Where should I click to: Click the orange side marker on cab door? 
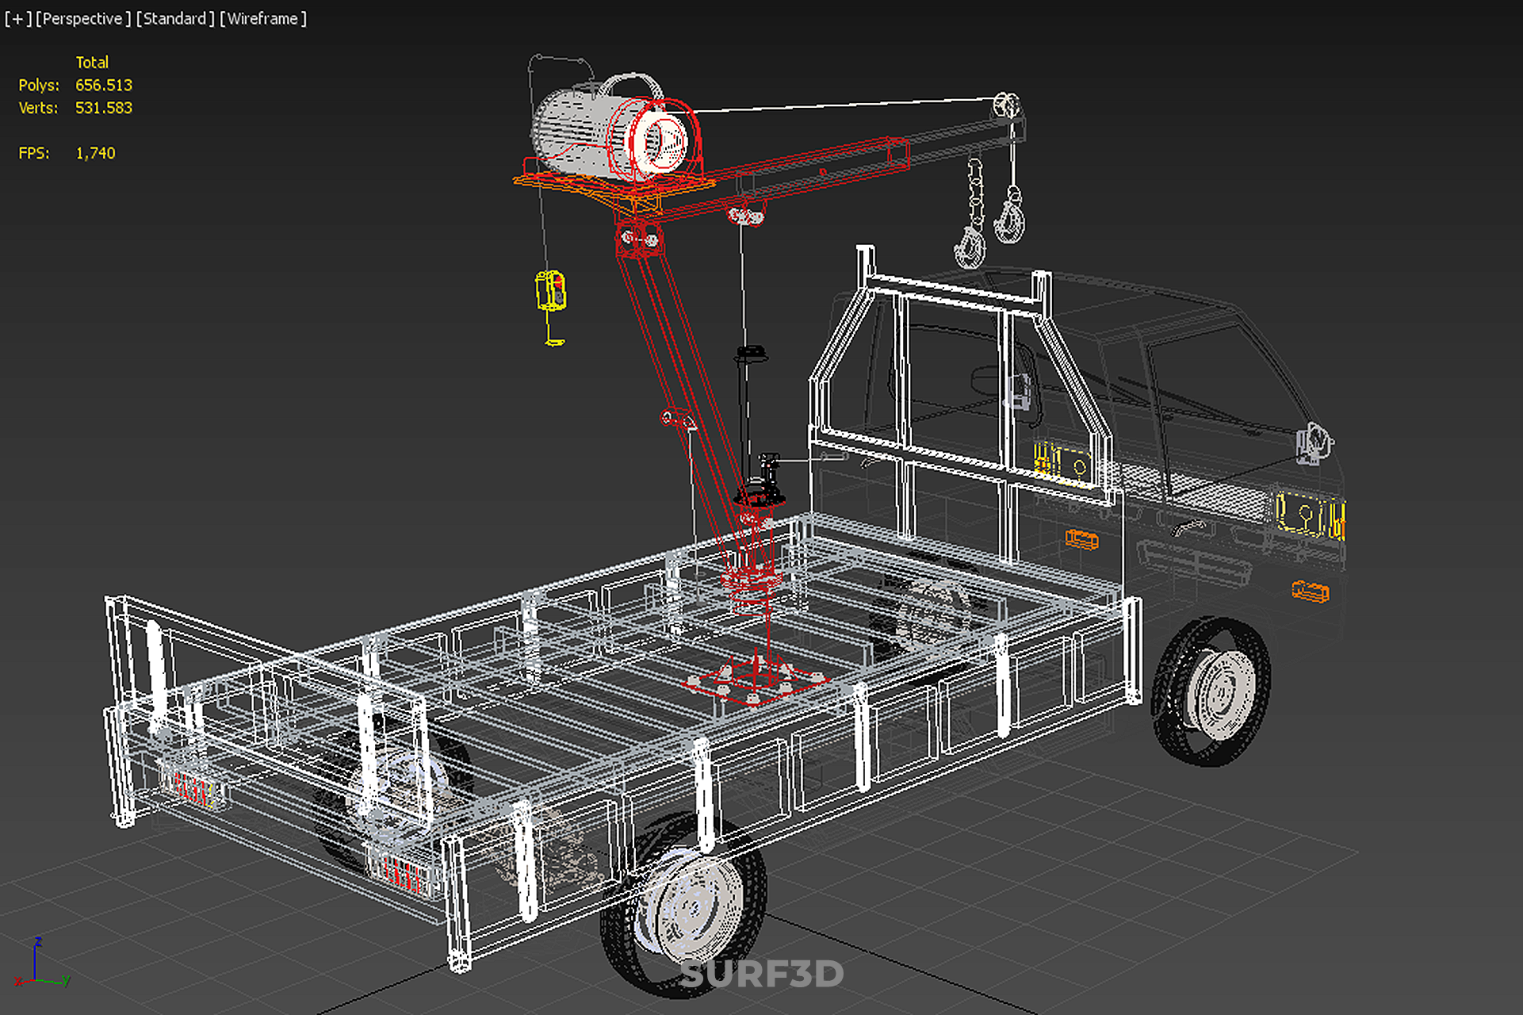pos(1081,540)
